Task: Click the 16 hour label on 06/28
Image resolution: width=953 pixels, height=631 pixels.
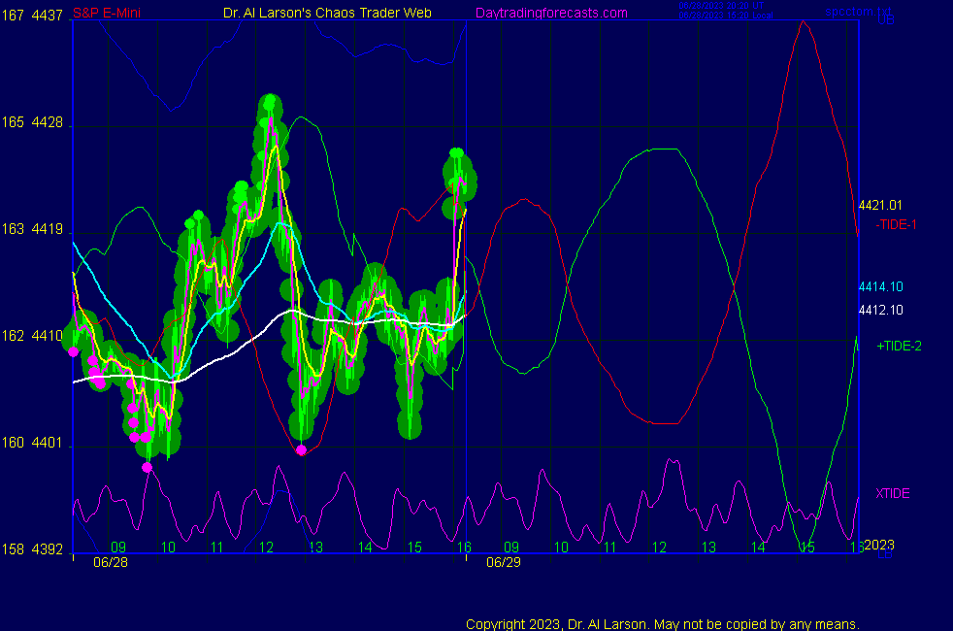Action: tap(464, 548)
